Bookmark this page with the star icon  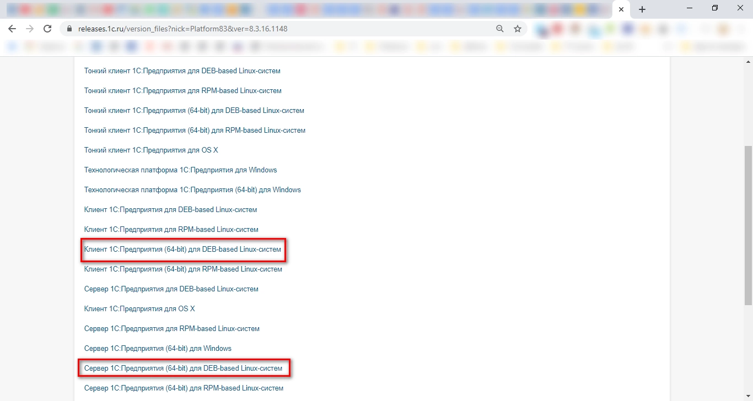518,29
